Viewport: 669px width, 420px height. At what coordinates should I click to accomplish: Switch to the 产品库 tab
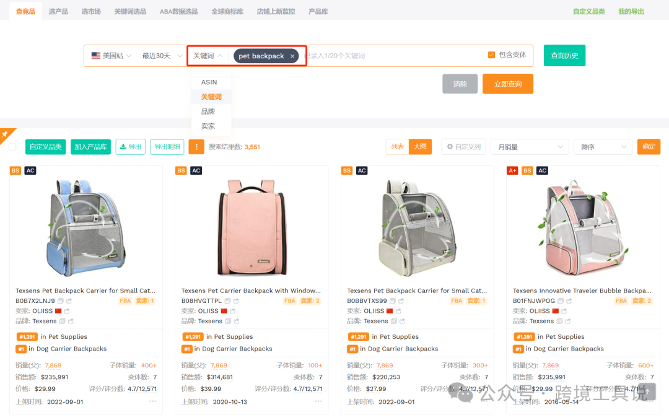(318, 12)
